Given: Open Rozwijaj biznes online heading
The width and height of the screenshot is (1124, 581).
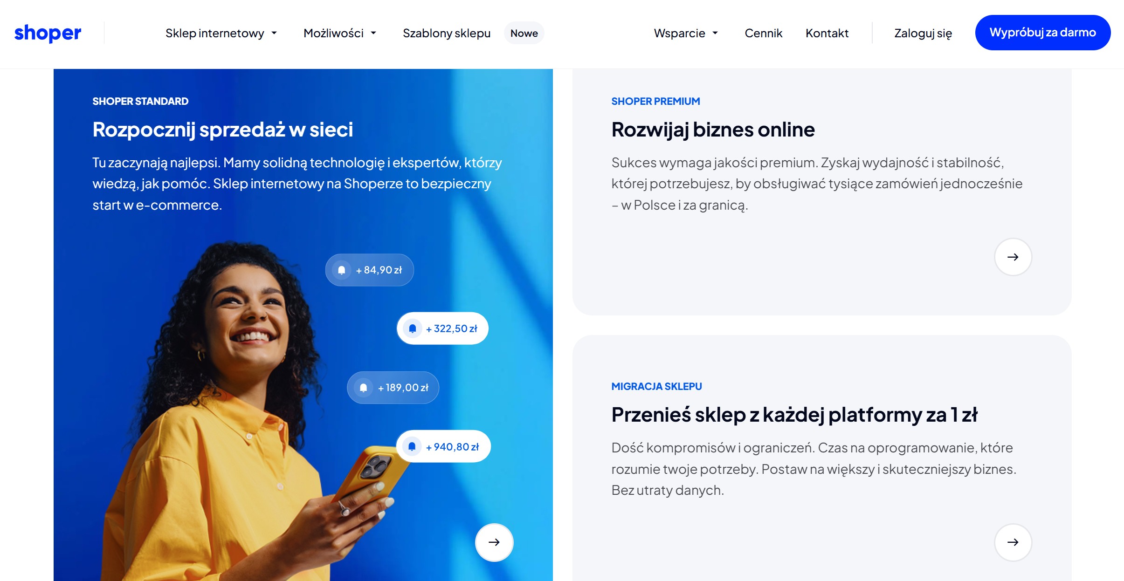Looking at the screenshot, I should tap(713, 130).
